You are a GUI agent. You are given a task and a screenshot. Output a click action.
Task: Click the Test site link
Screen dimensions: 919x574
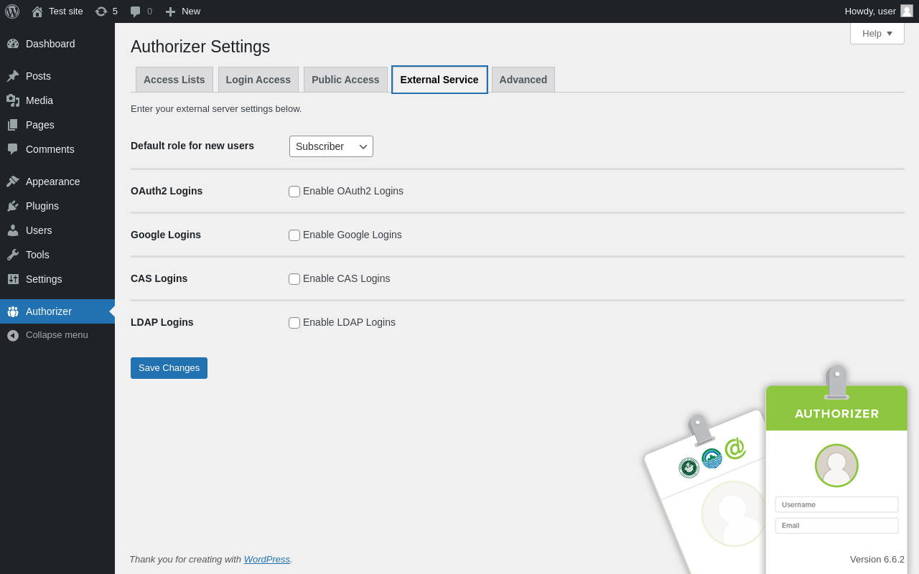click(x=66, y=11)
